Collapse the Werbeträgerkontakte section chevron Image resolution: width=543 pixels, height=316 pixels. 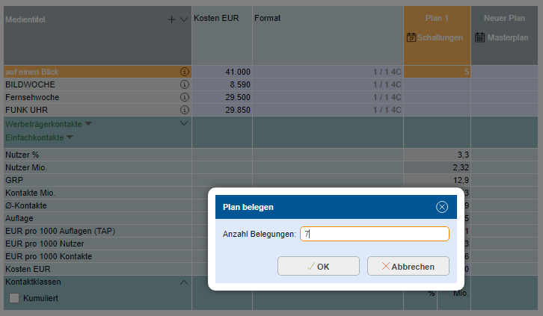(x=185, y=123)
